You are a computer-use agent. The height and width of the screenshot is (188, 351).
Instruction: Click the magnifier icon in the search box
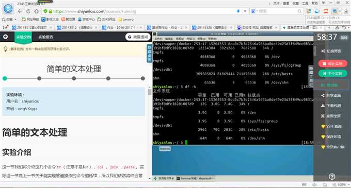[299, 11]
